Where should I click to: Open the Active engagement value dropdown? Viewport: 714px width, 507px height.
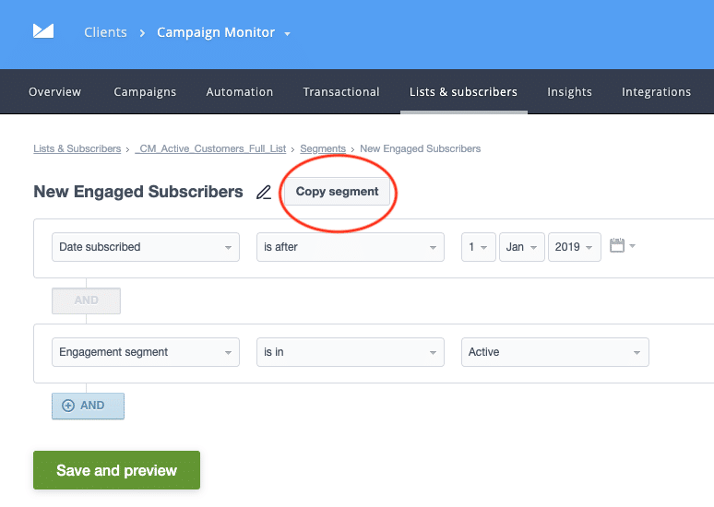pos(554,352)
